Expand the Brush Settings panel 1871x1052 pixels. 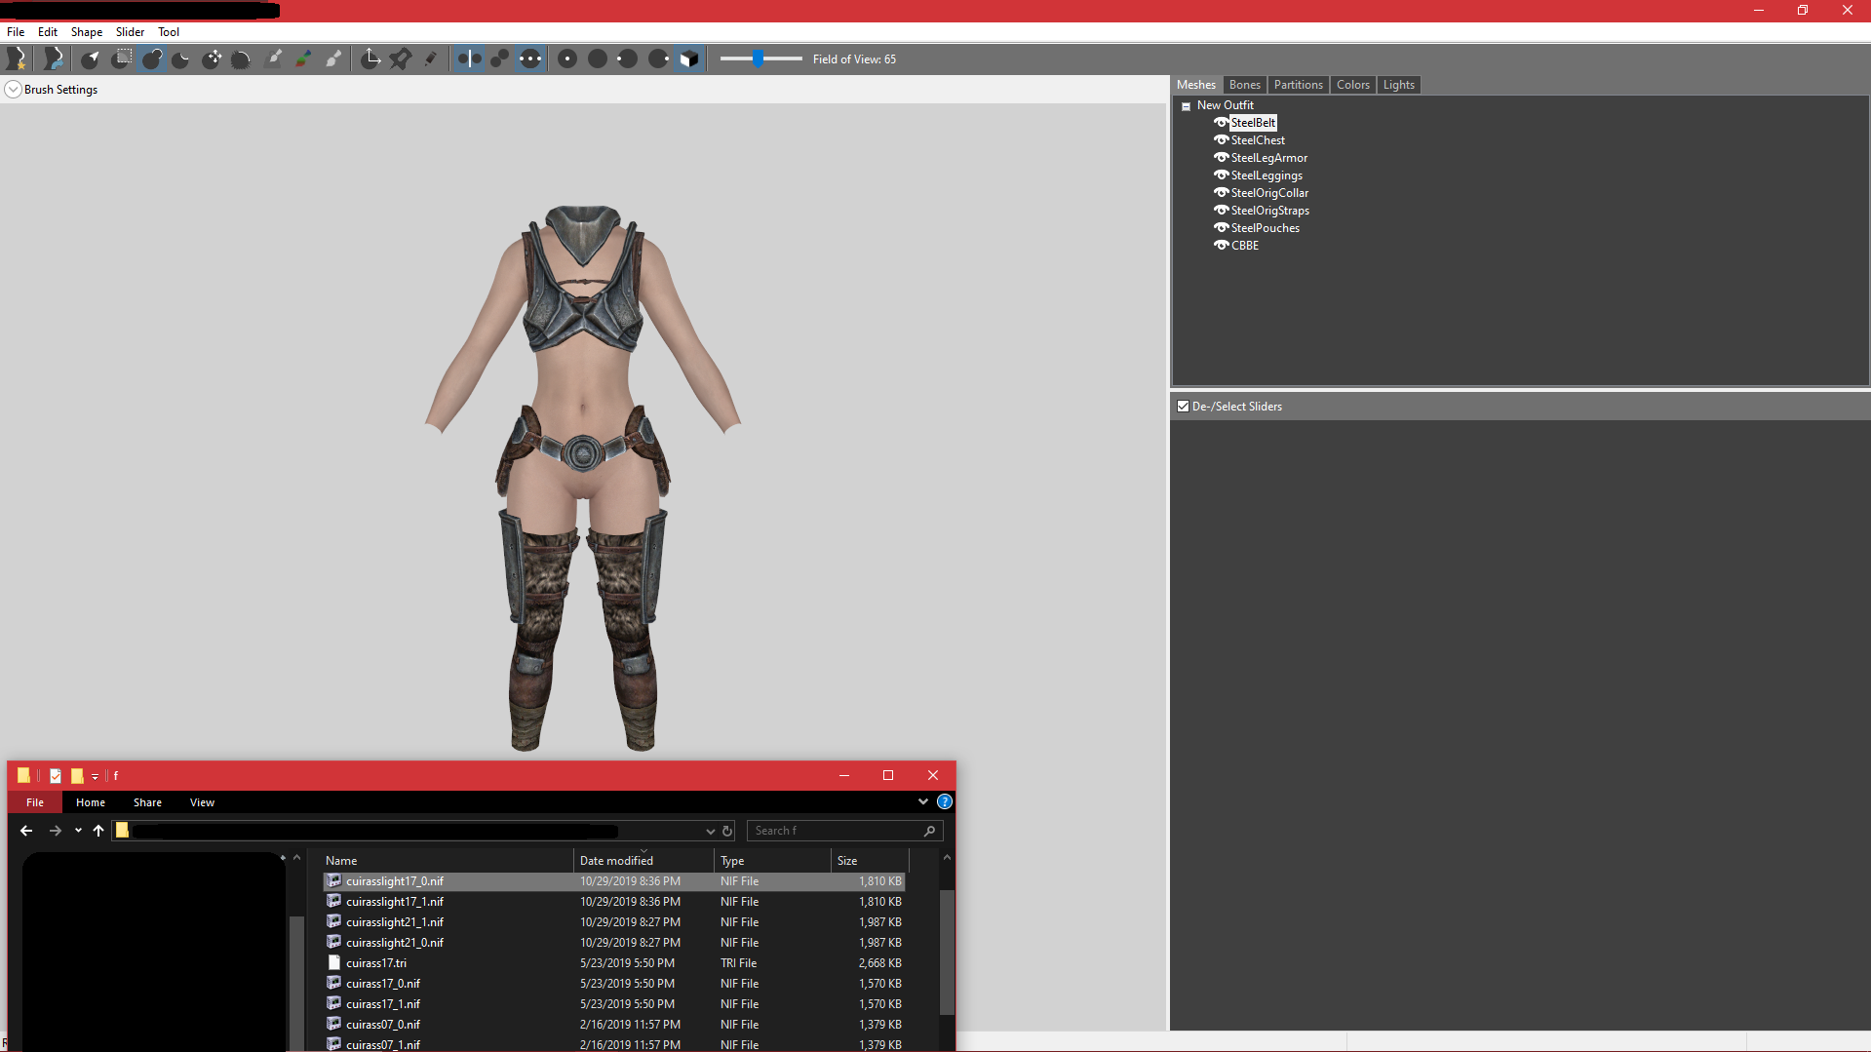pos(14,90)
